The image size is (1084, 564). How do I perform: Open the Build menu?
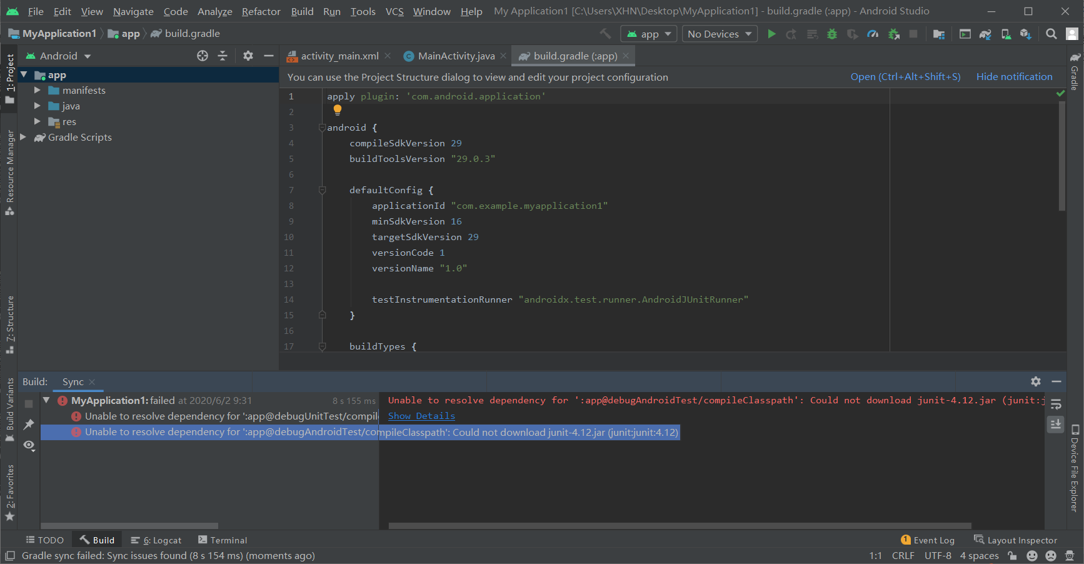(x=302, y=11)
